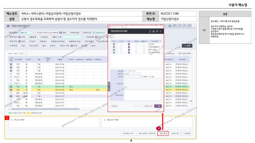Click the magnifier icon in the 대리점코드 field

tap(33, 33)
